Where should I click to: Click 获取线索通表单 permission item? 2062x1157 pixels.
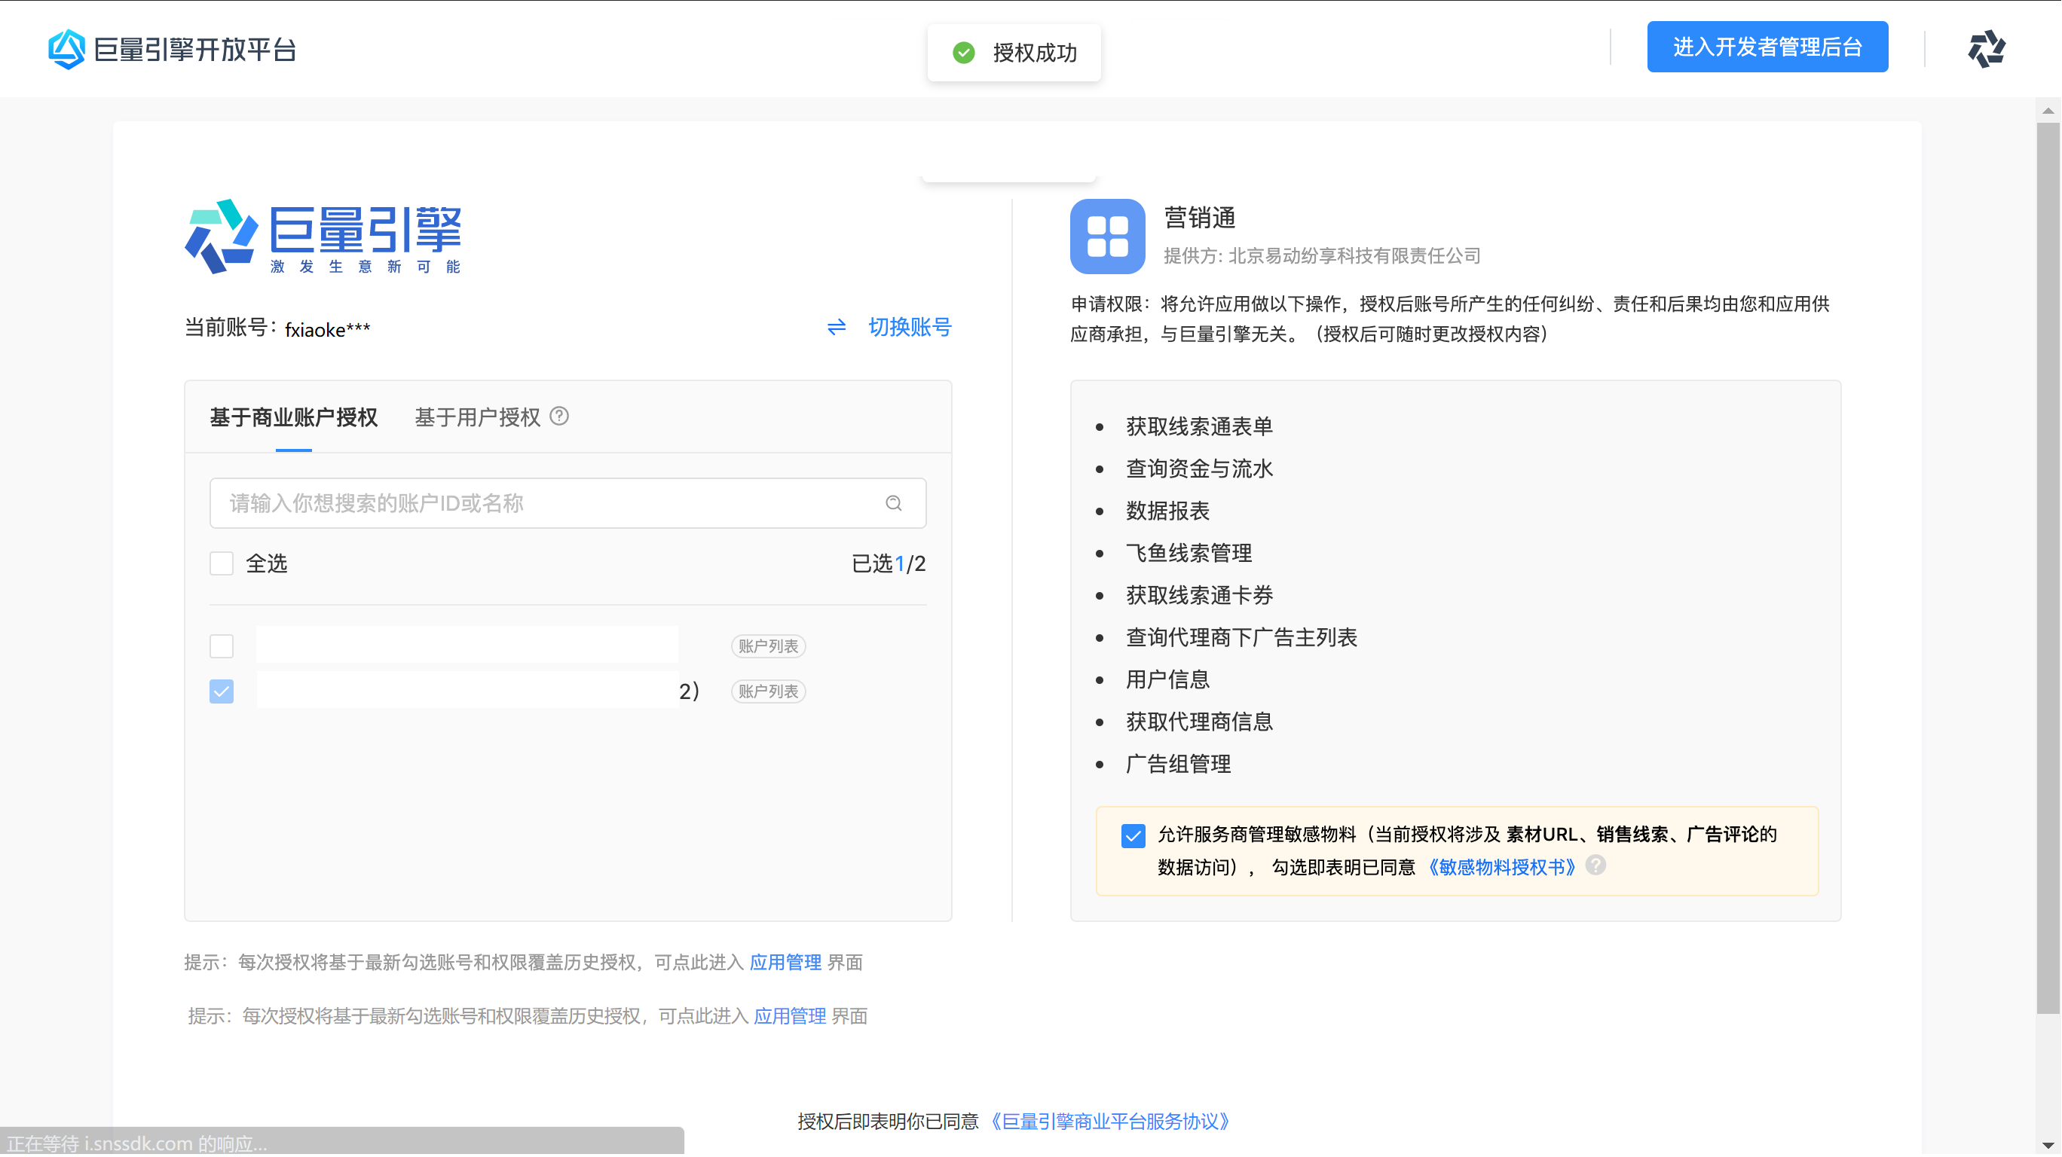pos(1199,427)
